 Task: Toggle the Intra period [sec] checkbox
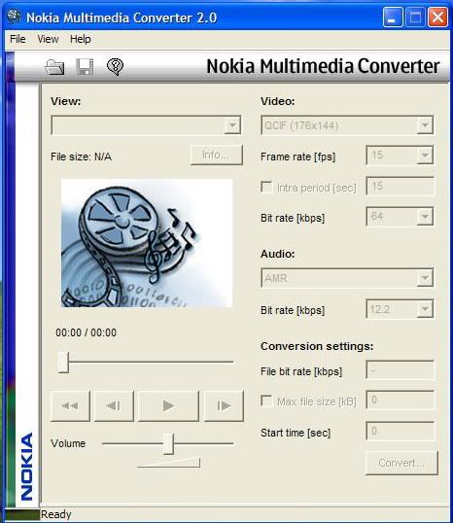(x=266, y=187)
